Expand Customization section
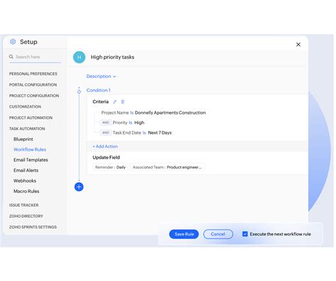The height and width of the screenshot is (281, 336). tap(25, 107)
